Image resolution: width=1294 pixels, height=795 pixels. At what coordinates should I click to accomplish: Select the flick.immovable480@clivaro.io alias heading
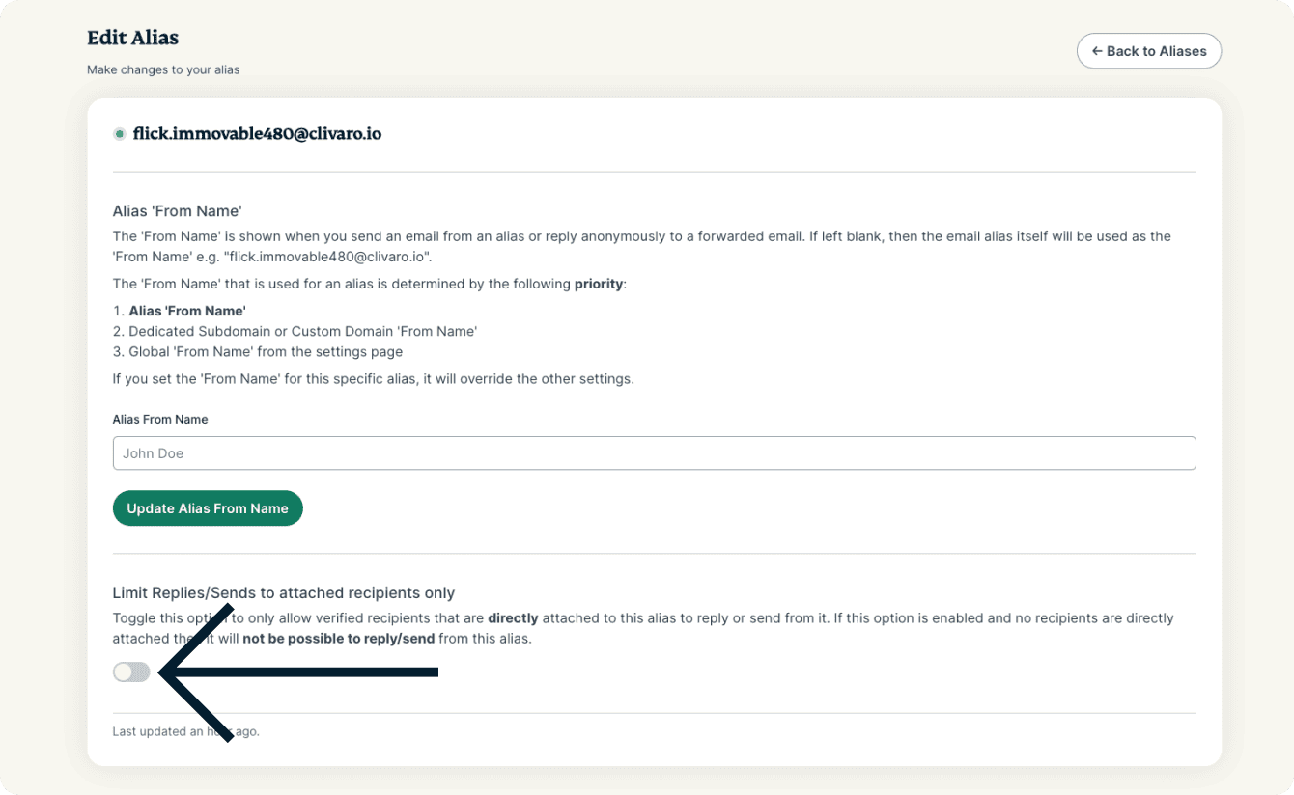click(257, 134)
